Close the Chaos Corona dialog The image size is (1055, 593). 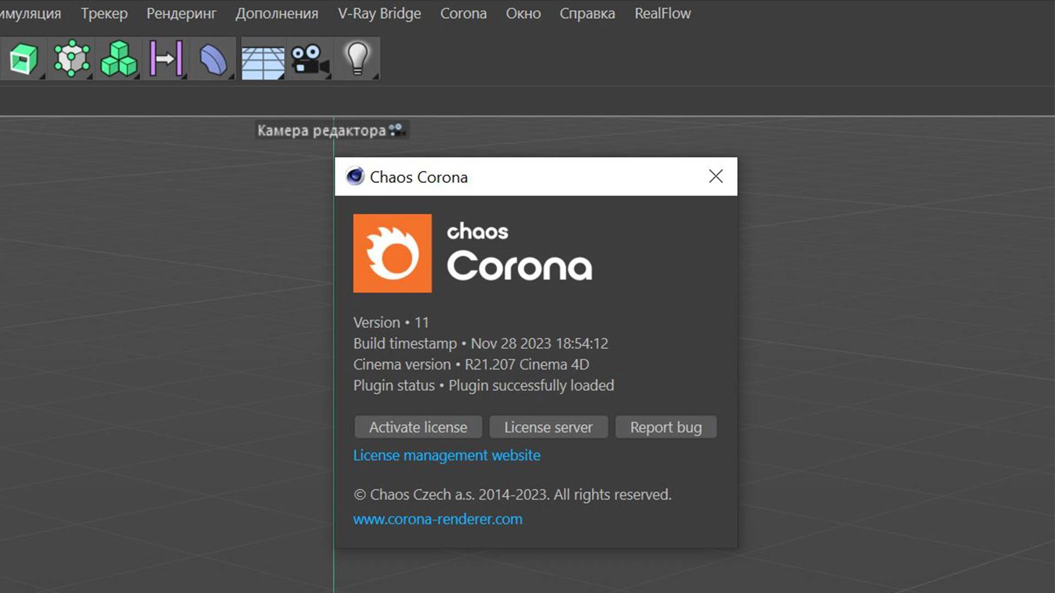pyautogui.click(x=715, y=176)
